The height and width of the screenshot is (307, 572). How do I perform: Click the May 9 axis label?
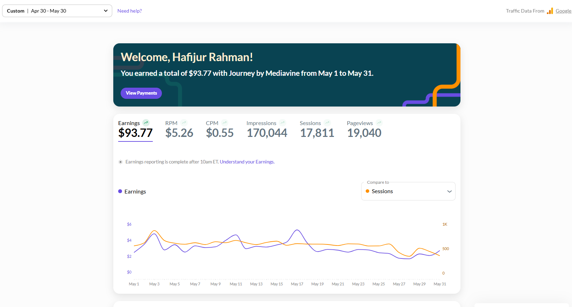pyautogui.click(x=215, y=284)
